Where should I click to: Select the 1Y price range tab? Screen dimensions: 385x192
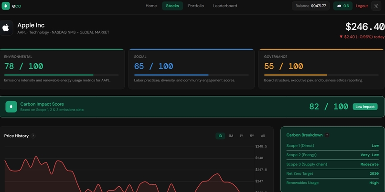click(x=241, y=136)
